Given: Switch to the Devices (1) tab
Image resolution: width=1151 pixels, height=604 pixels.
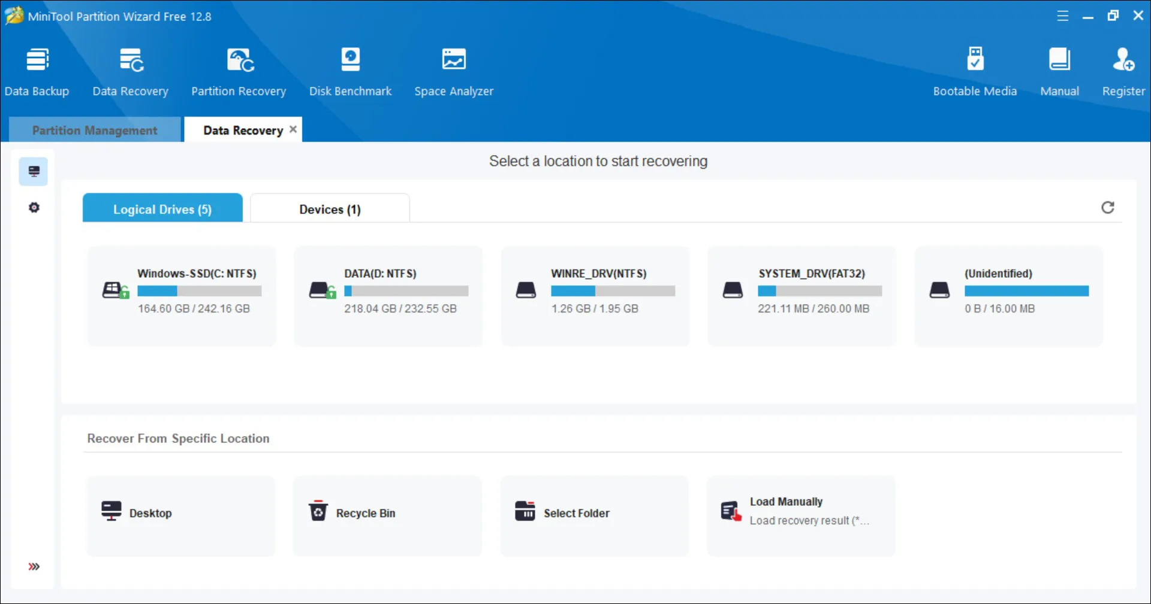Looking at the screenshot, I should point(330,209).
